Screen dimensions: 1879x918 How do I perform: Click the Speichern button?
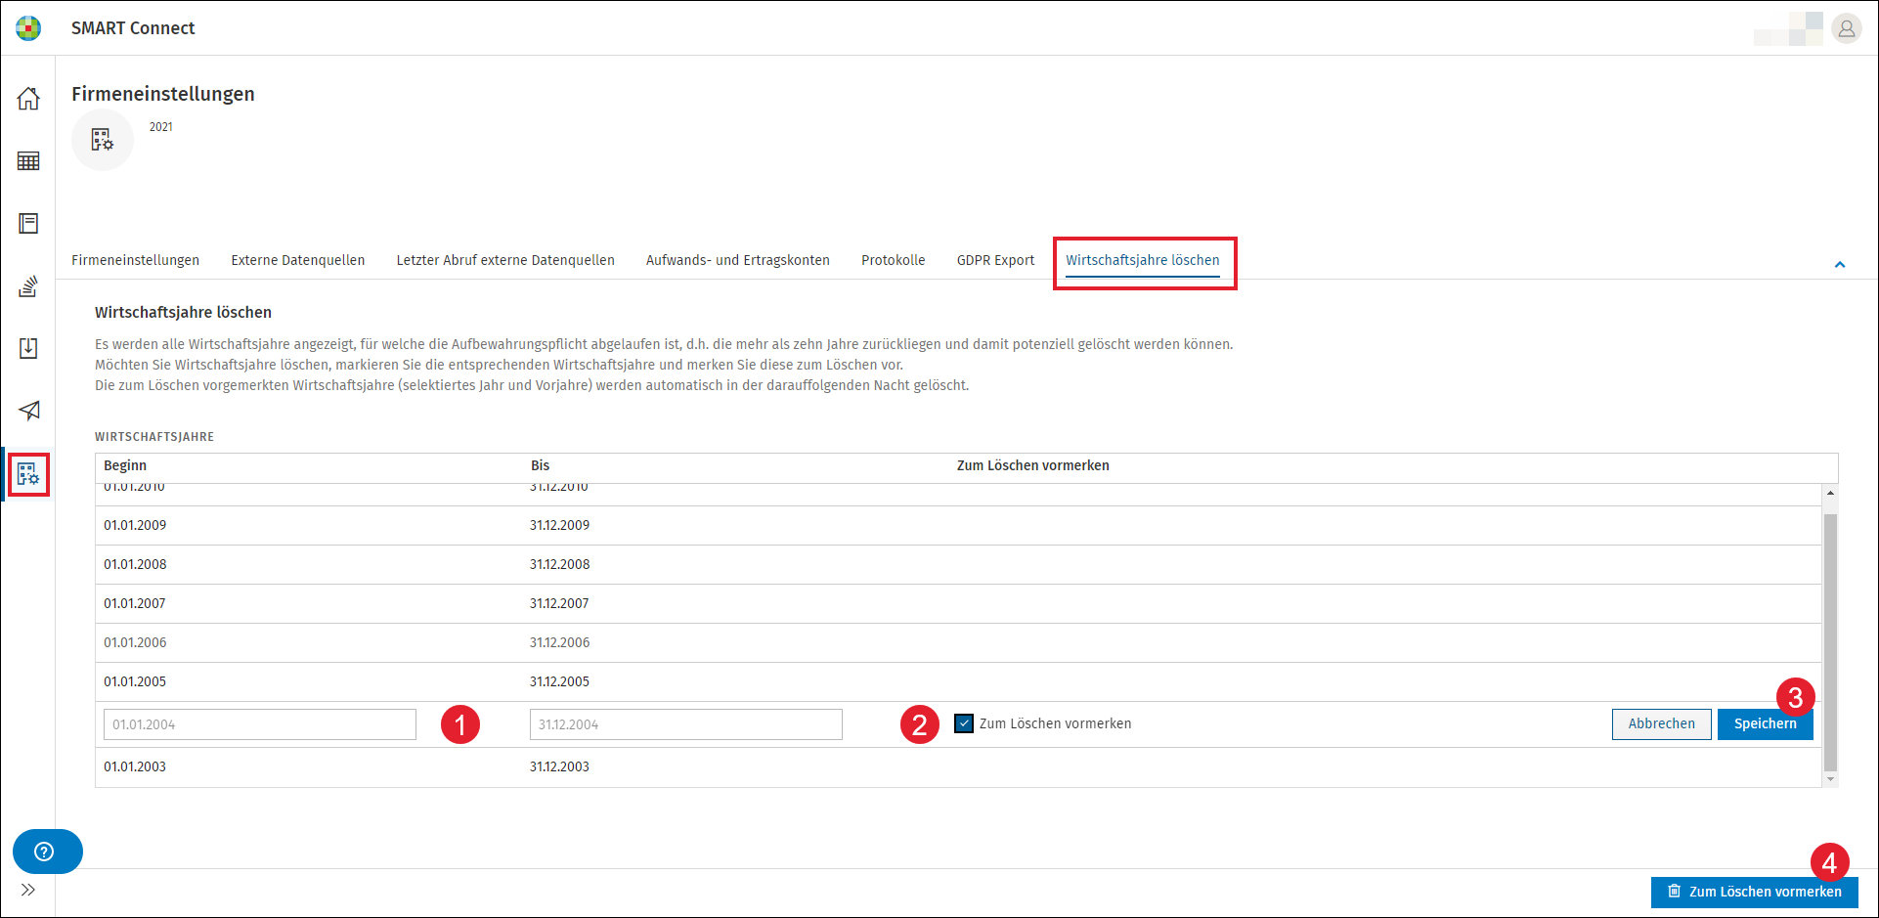(x=1766, y=724)
